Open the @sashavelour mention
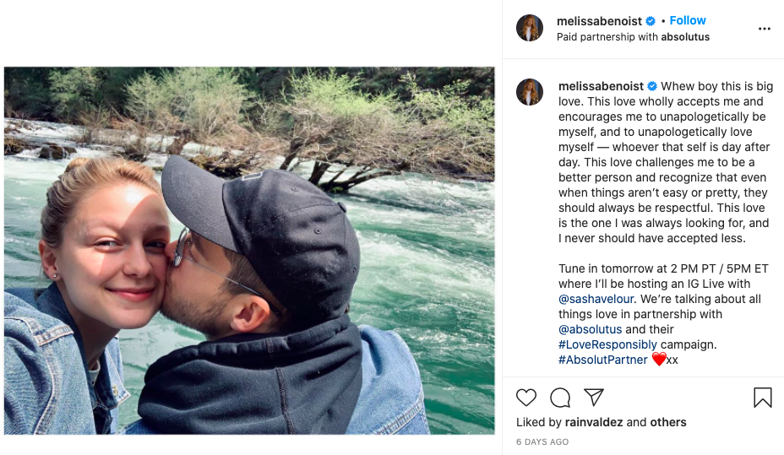Viewport: 784px width, 455px height. [598, 299]
